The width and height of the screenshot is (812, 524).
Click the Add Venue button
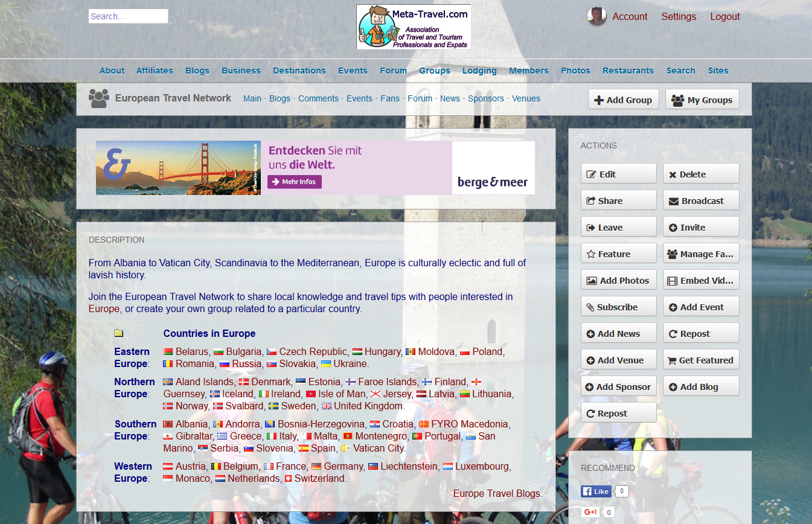click(619, 359)
